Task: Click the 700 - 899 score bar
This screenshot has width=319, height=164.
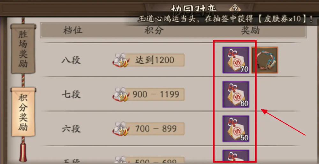Action: pos(155,129)
